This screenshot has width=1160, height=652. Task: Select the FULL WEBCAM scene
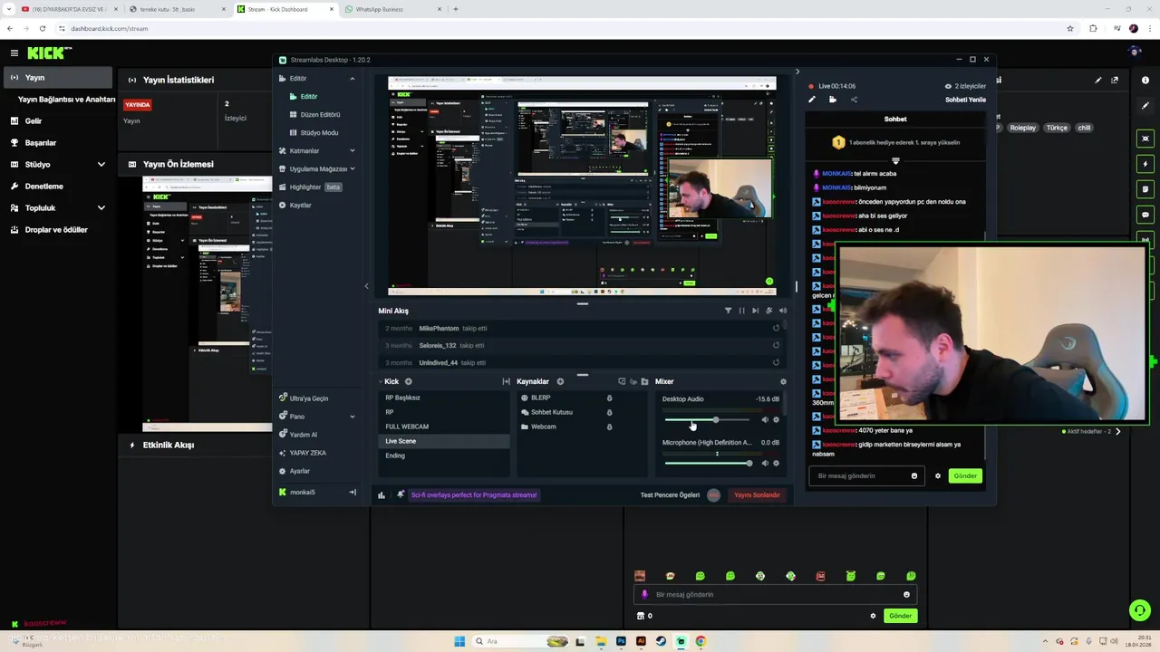click(x=444, y=427)
